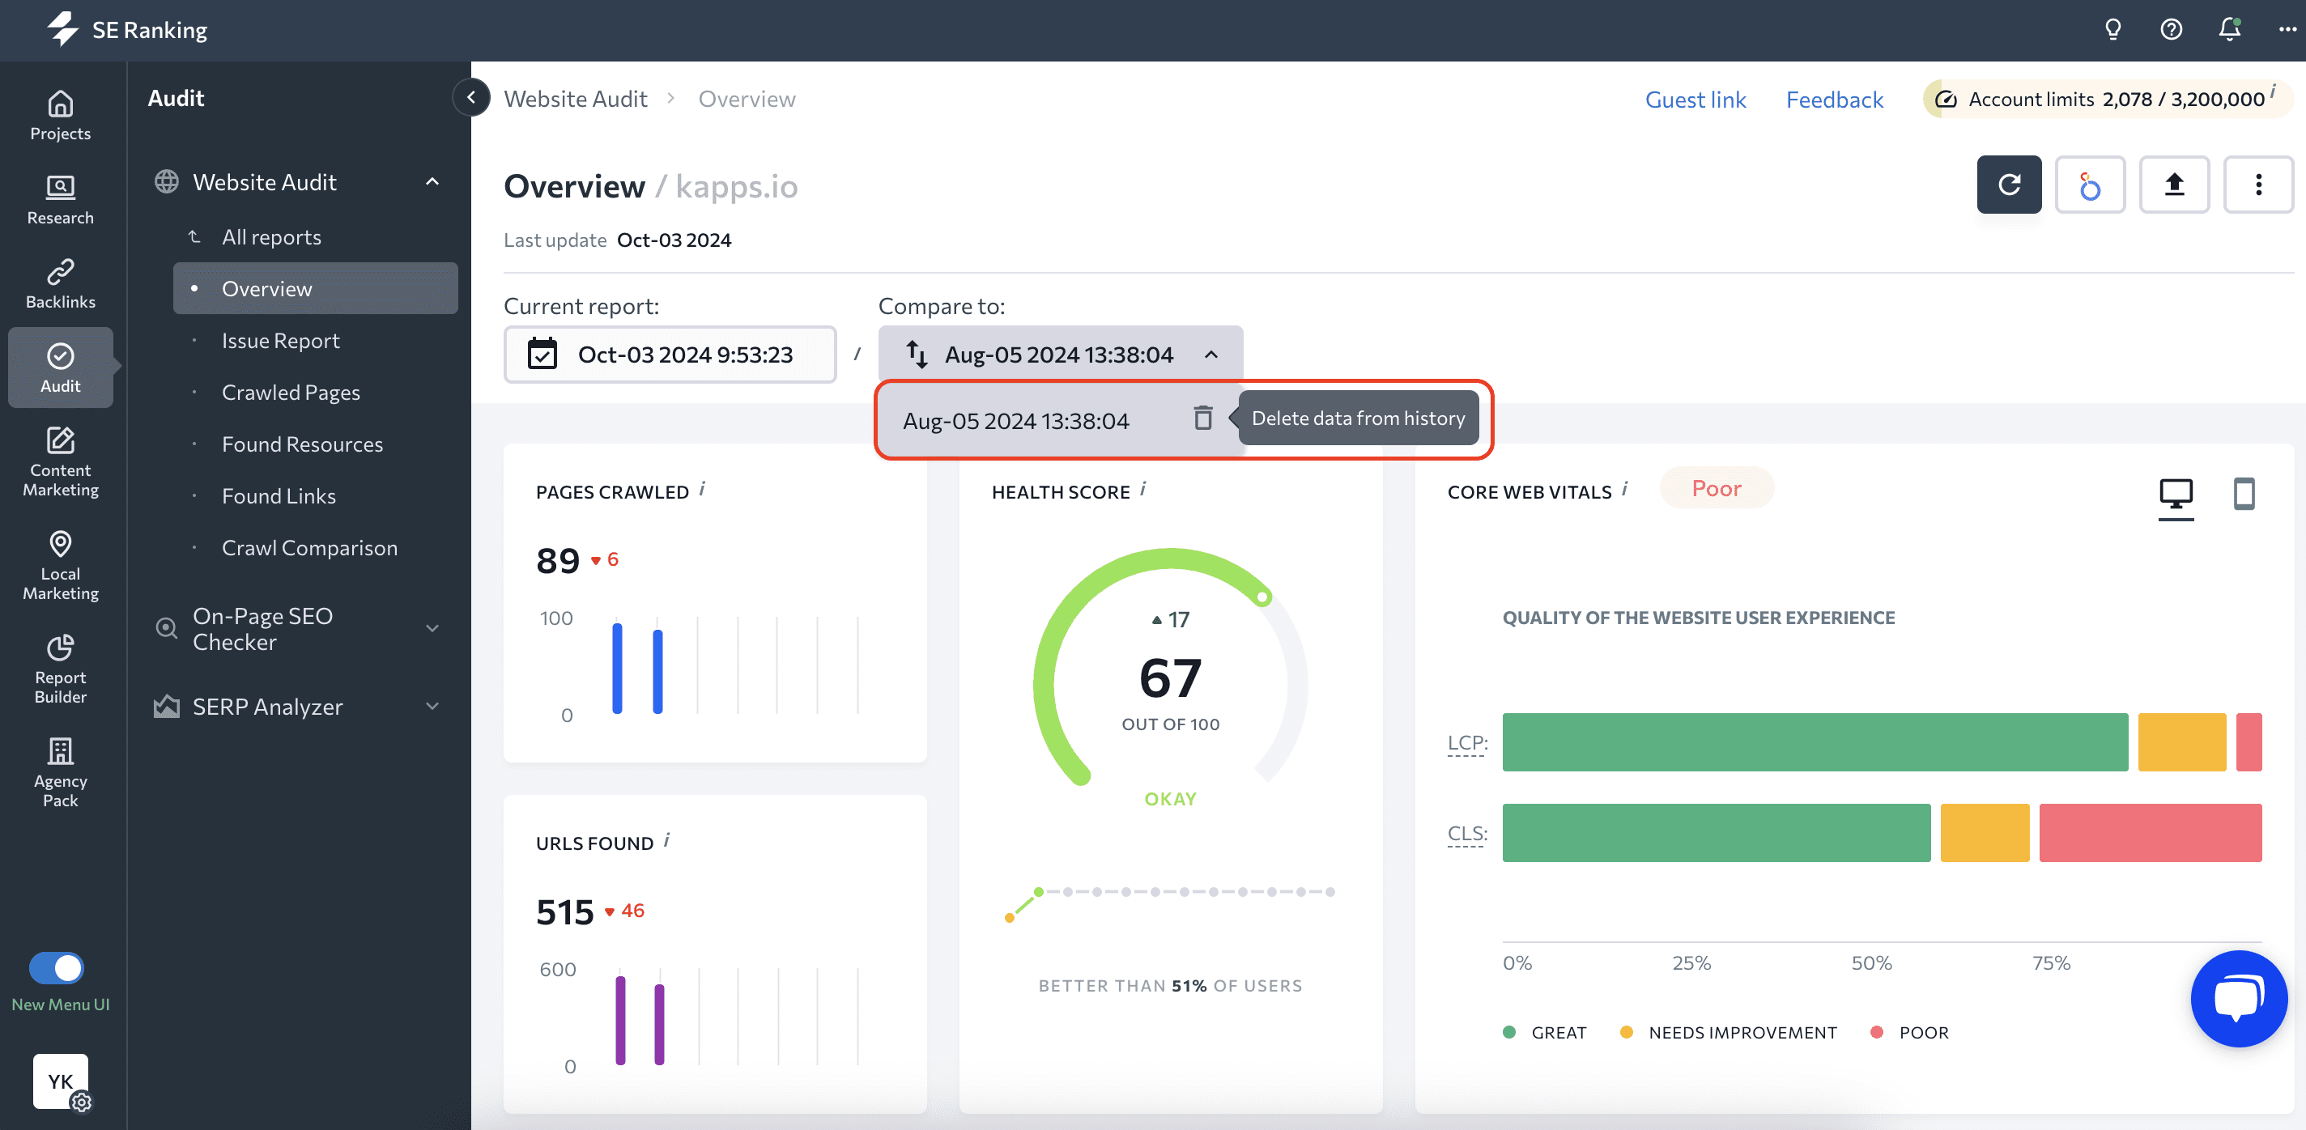Go to All reports

click(271, 237)
